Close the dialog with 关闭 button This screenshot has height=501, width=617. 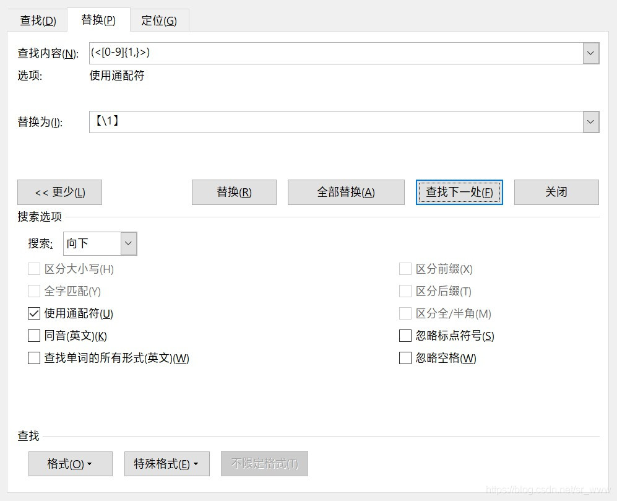tap(556, 192)
